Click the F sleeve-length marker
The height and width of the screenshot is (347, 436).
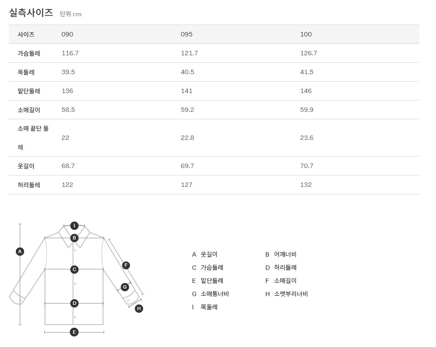[126, 265]
